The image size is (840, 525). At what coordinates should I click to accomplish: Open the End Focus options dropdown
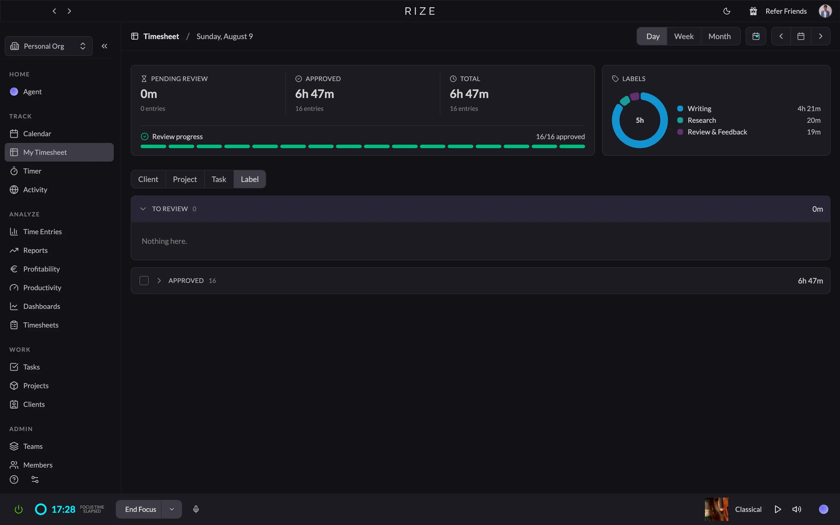[172, 509]
